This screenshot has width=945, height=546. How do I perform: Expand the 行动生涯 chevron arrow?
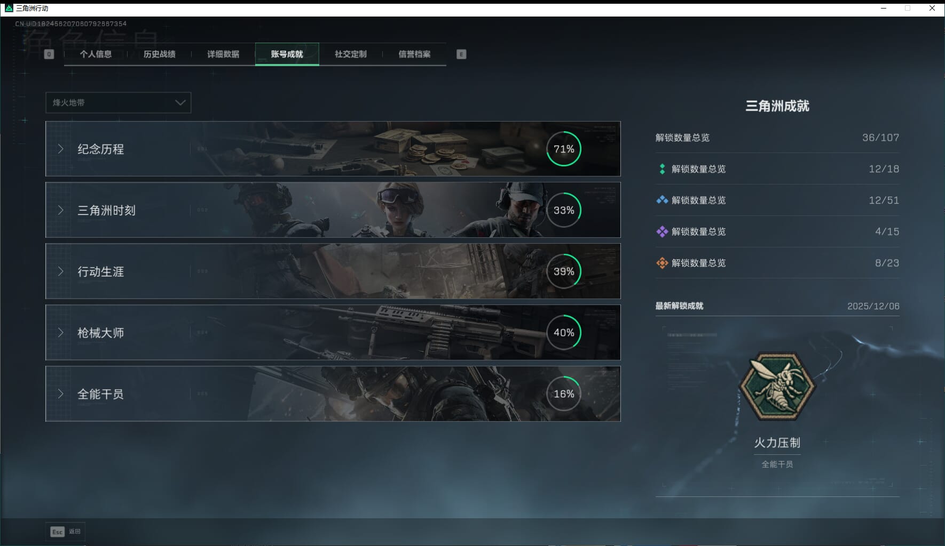tap(61, 271)
